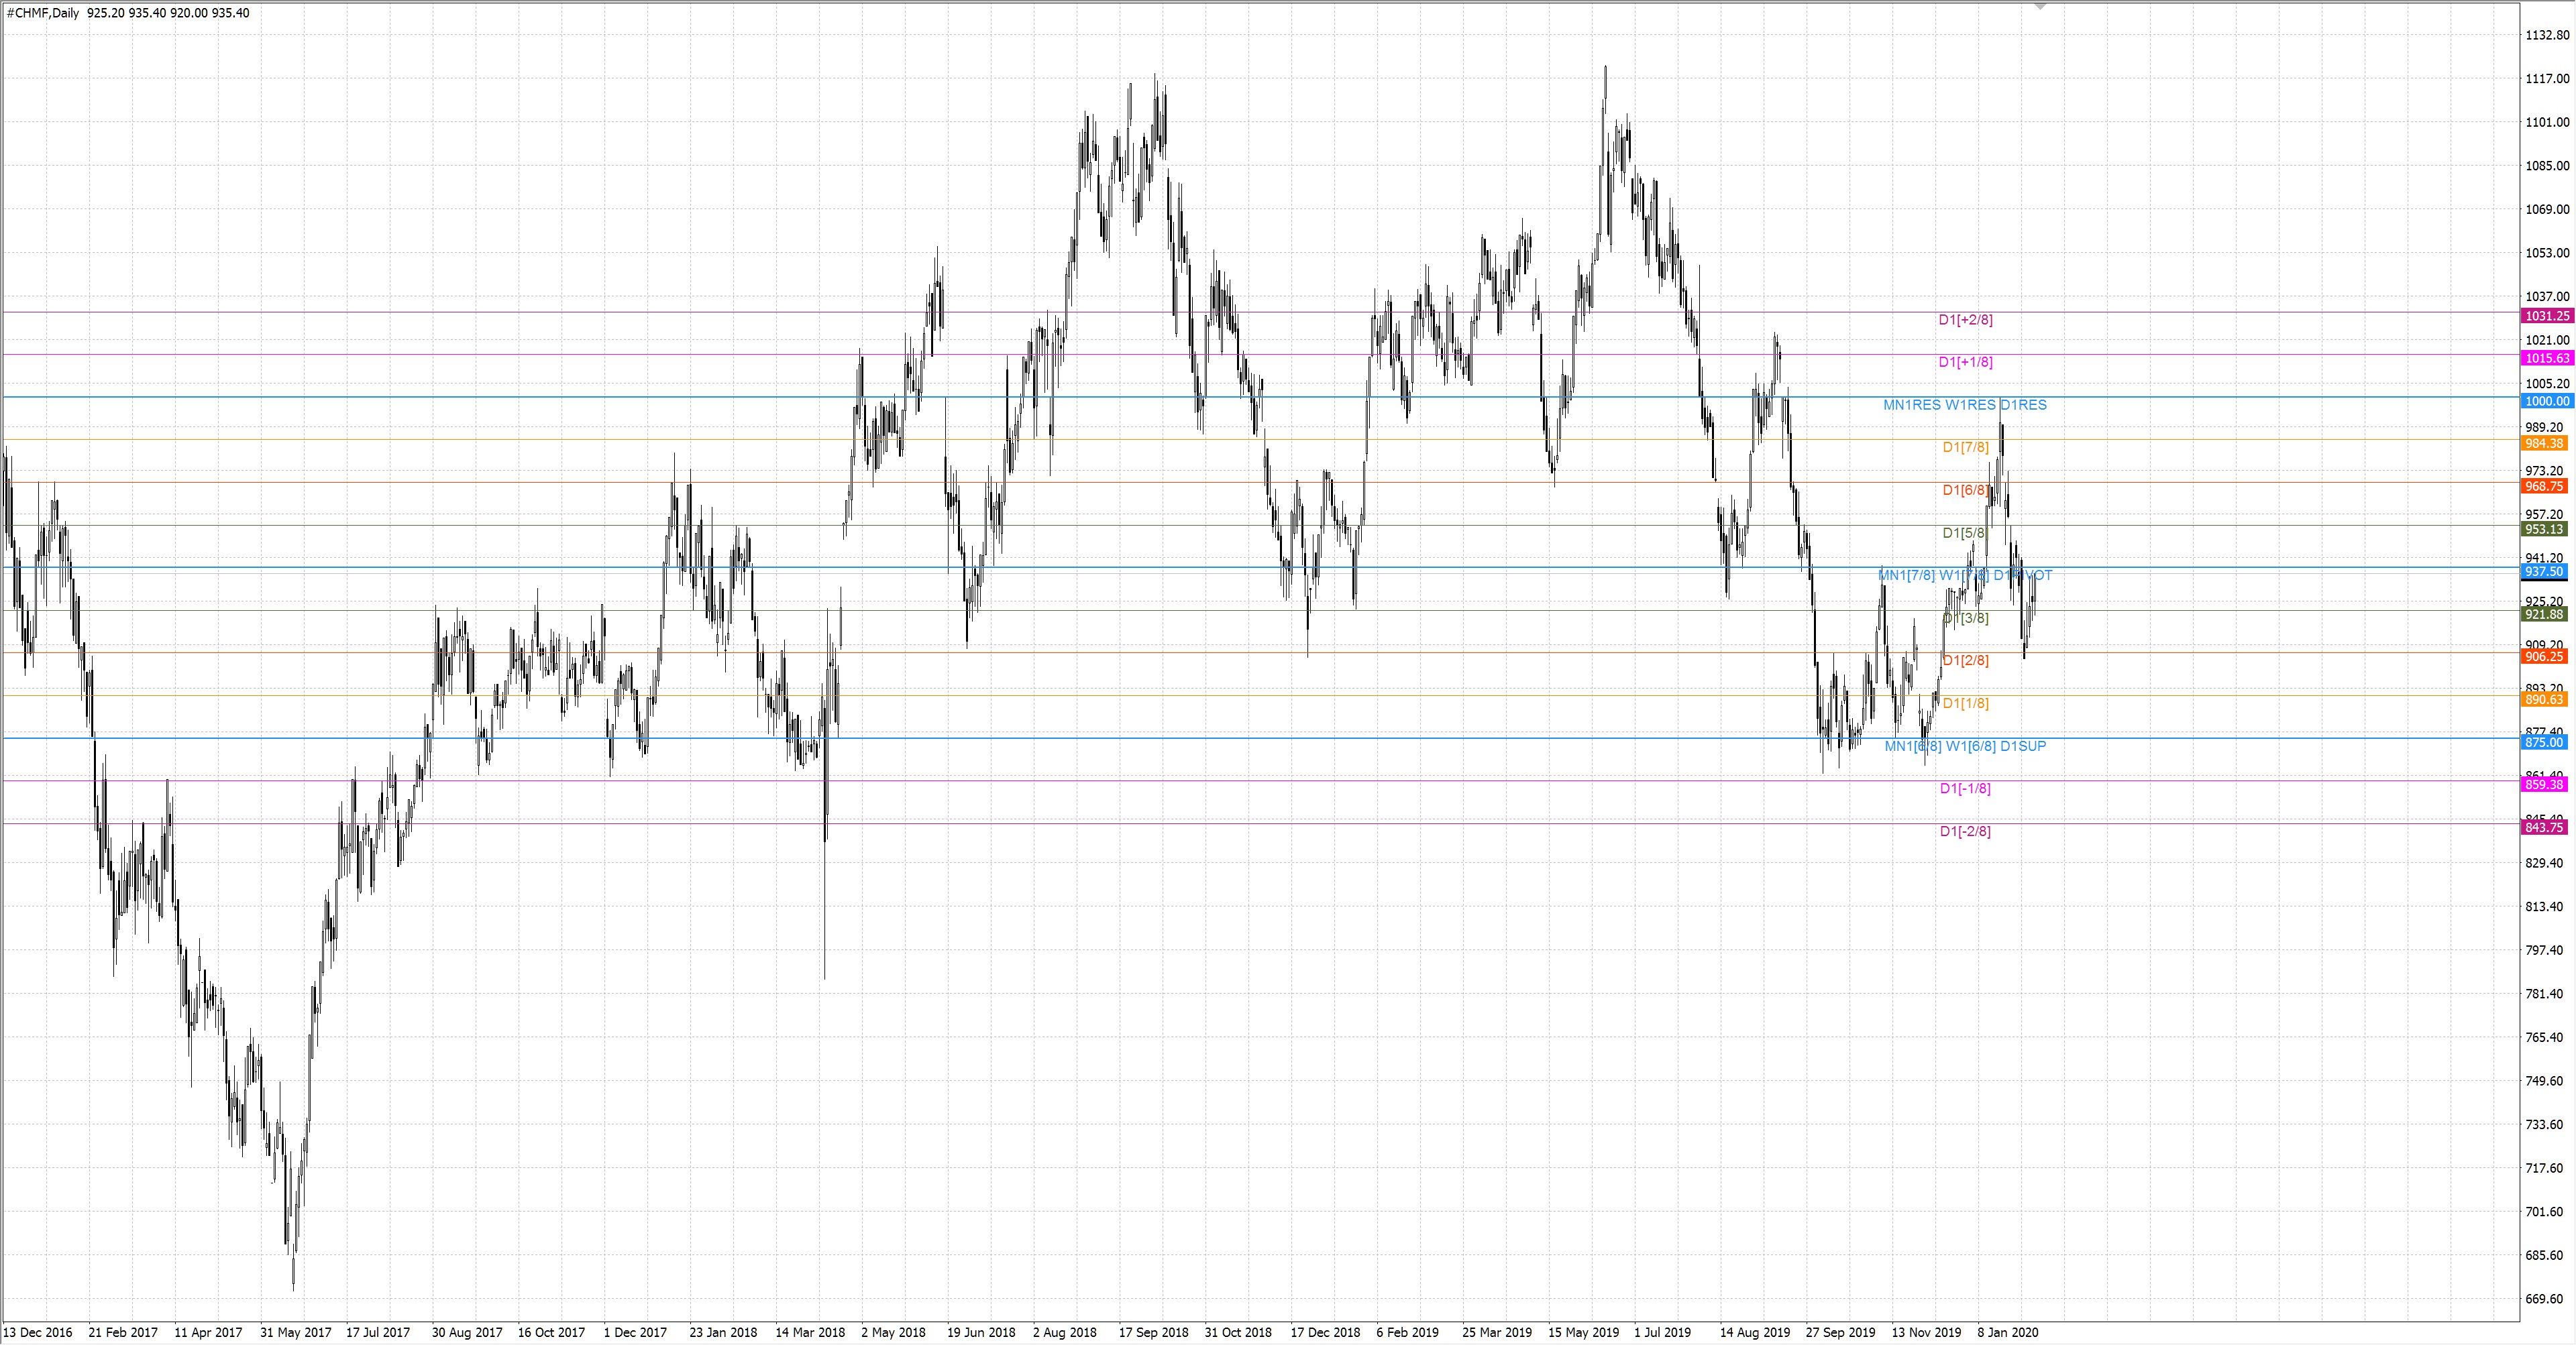Select the D1[+2/8] level label

[x=1965, y=320]
